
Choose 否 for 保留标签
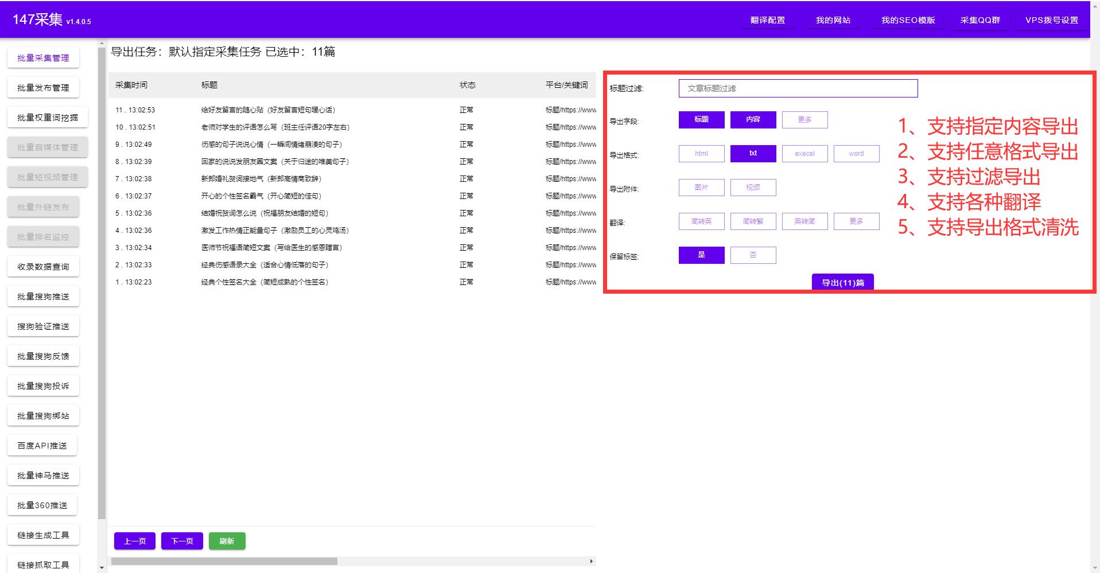coord(753,255)
